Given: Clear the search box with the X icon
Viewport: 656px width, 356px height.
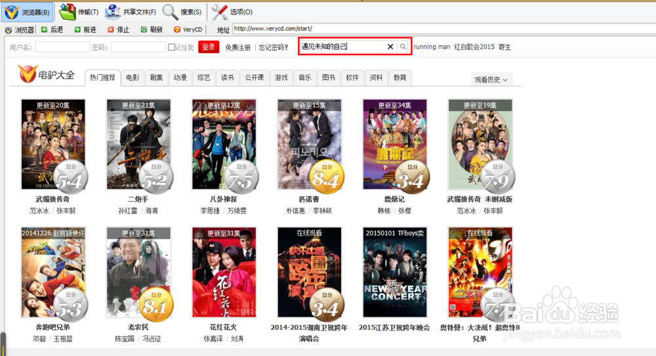Looking at the screenshot, I should coord(390,47).
